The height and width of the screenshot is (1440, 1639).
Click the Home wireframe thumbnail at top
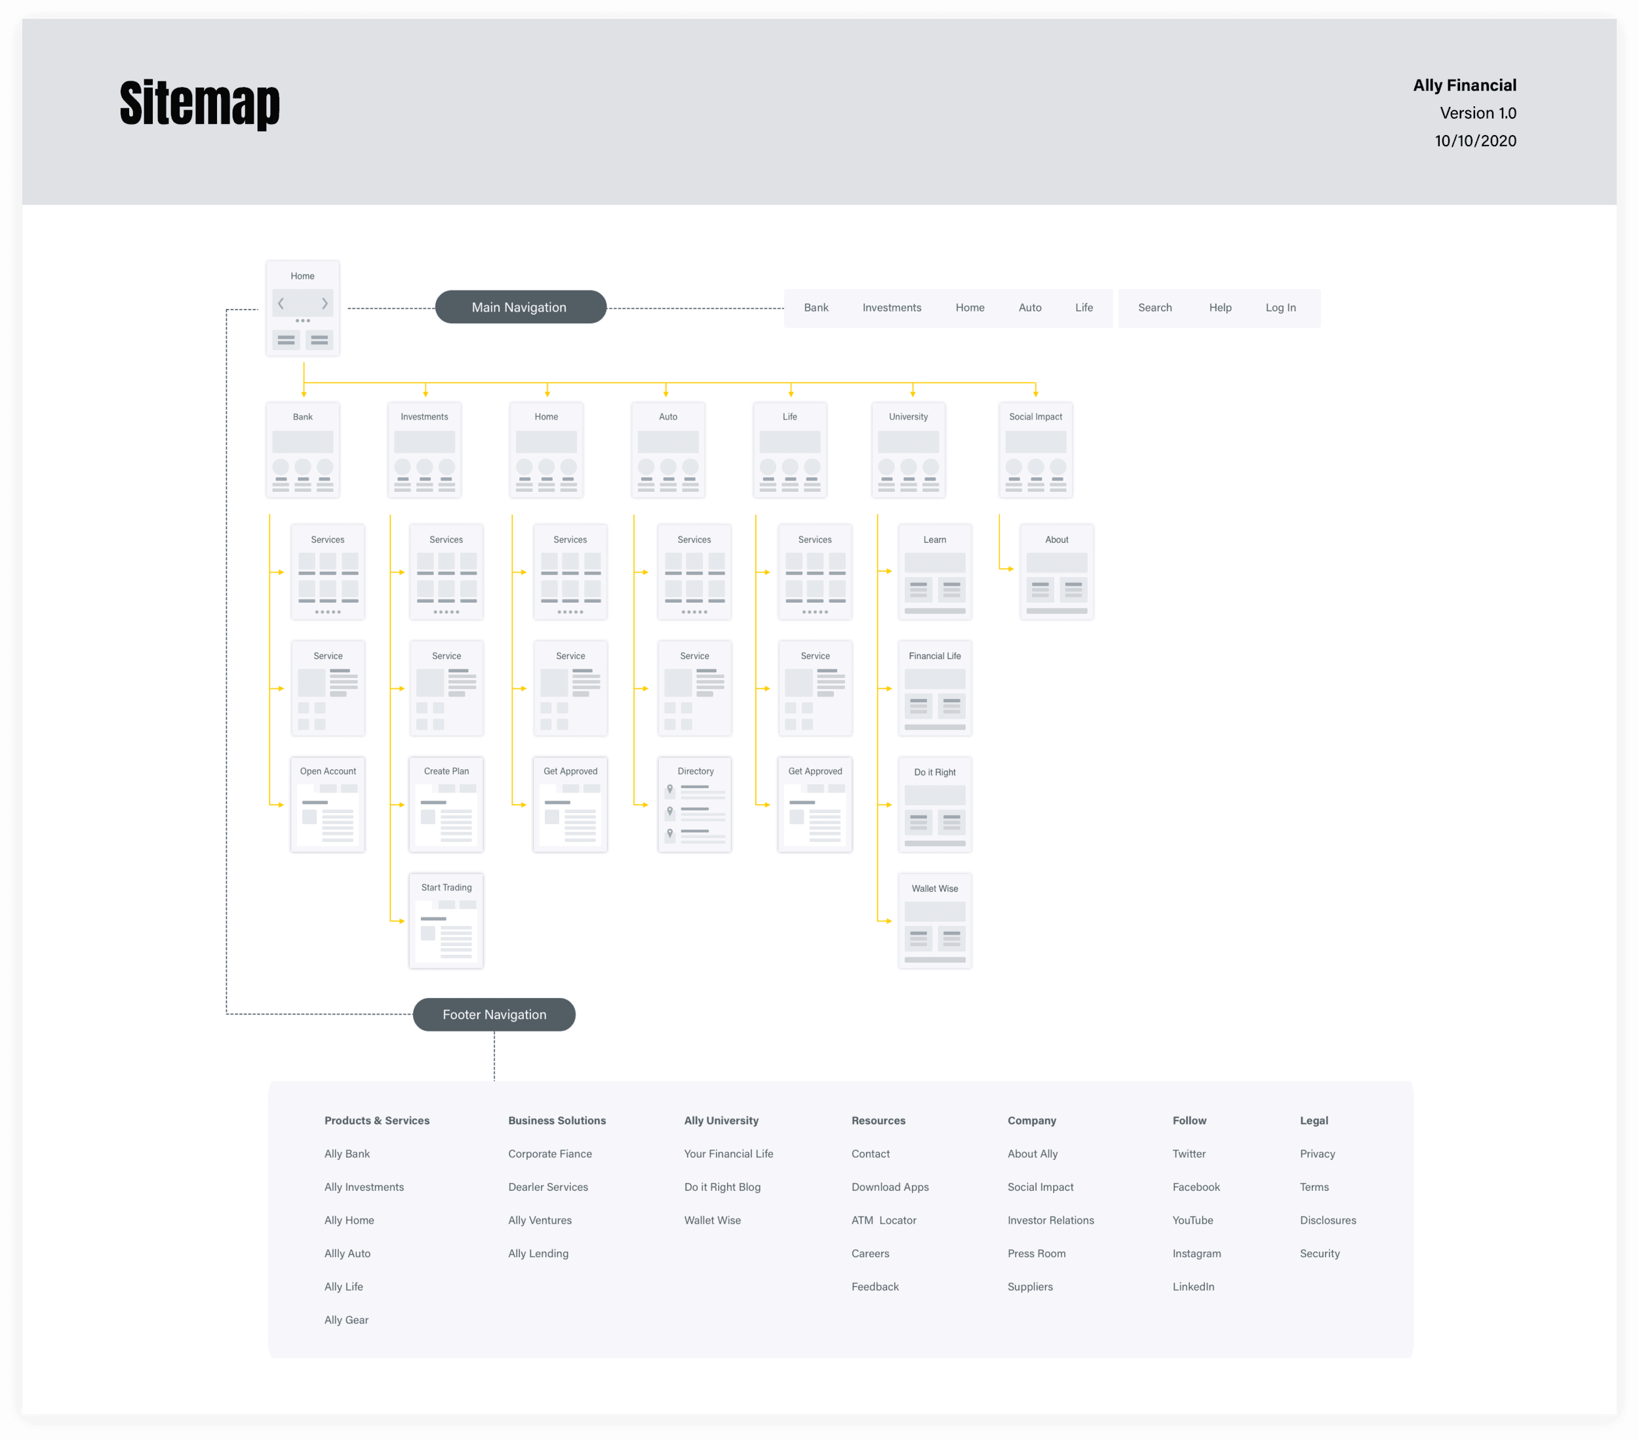point(302,308)
